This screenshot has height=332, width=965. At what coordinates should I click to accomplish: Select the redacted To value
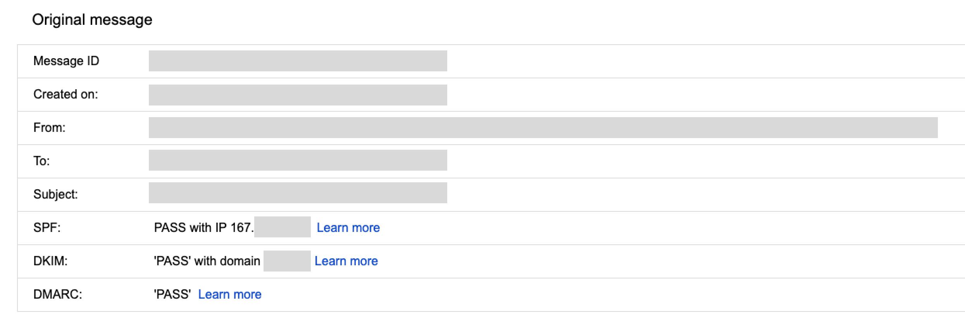(298, 160)
